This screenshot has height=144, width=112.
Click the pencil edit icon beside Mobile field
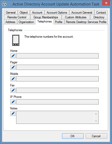(13, 79)
